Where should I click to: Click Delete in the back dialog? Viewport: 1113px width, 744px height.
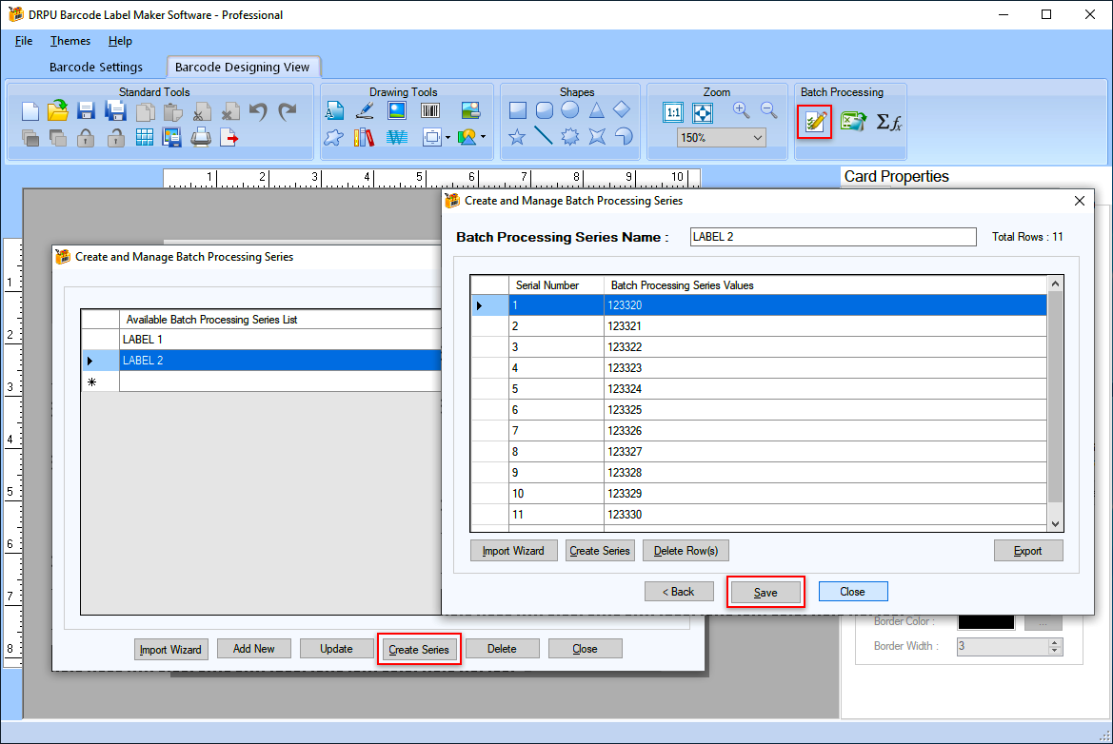[502, 648]
